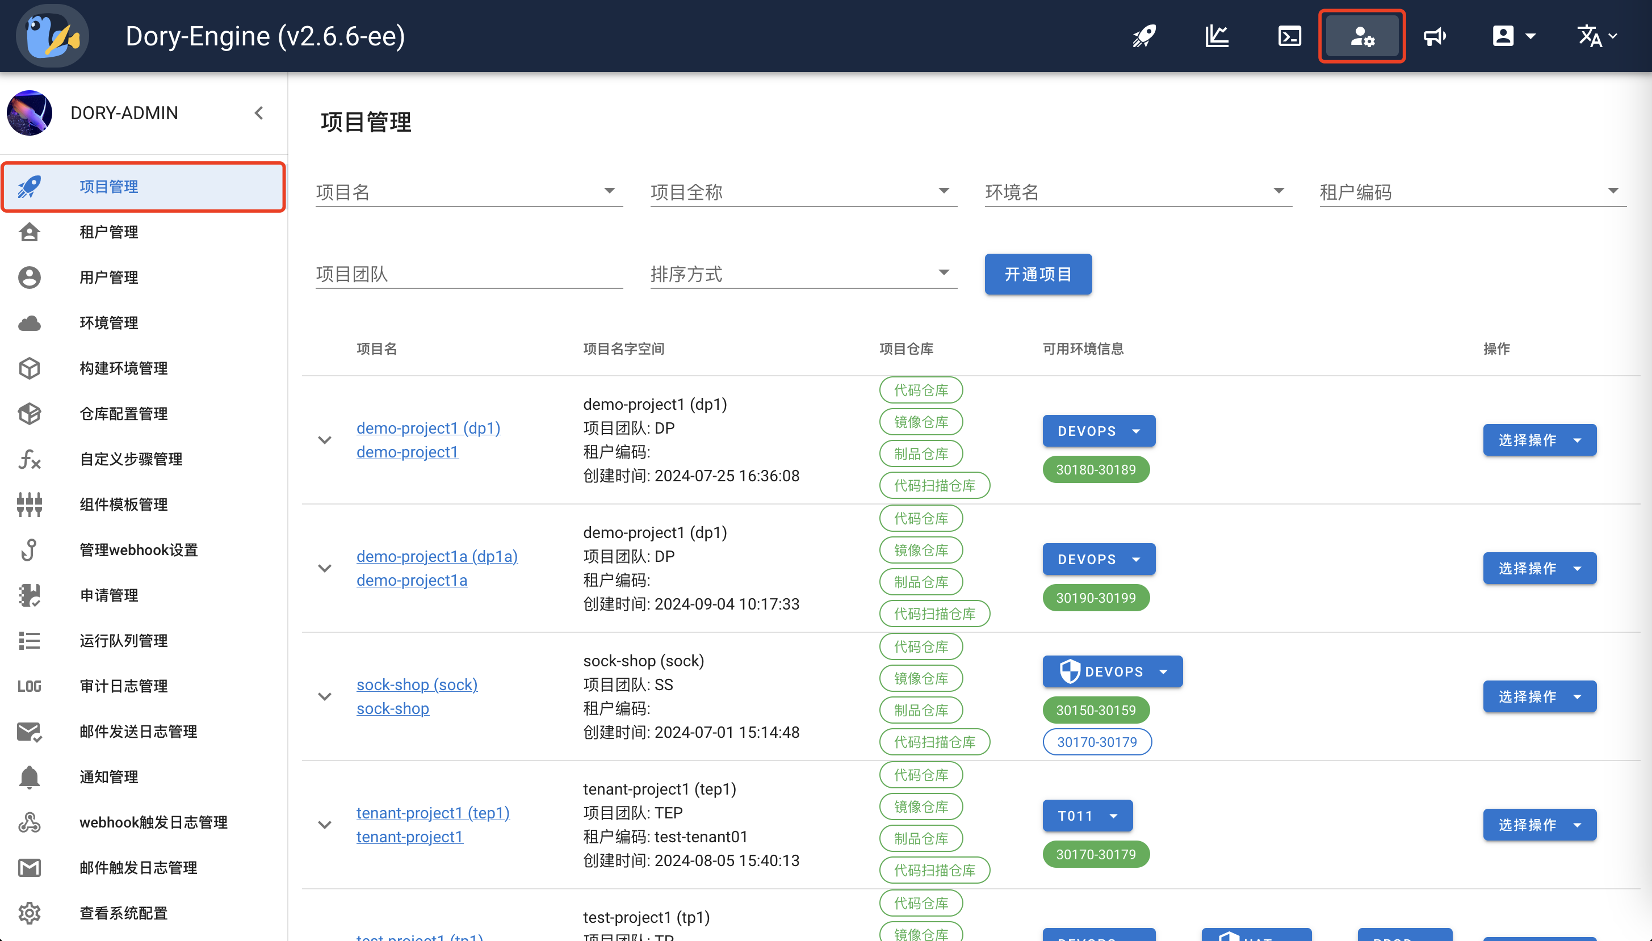Click the hook icon beside 管理webhook设置
This screenshot has height=941, width=1652.
(x=29, y=550)
